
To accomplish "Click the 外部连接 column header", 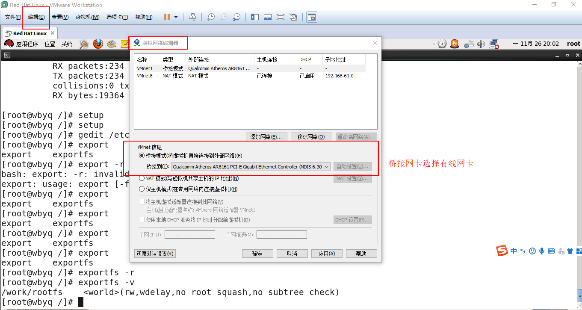I will 220,59.
